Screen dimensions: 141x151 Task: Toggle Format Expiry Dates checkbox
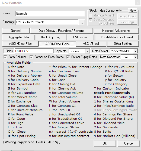(68, 57)
